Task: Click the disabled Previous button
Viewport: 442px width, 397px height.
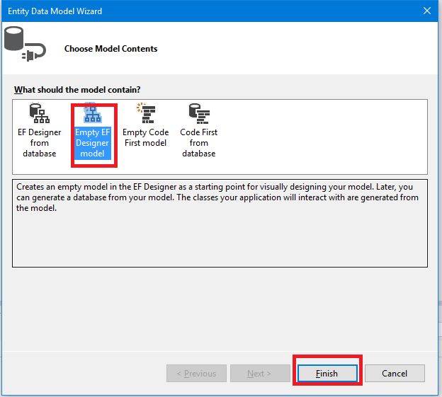Action: (x=196, y=374)
